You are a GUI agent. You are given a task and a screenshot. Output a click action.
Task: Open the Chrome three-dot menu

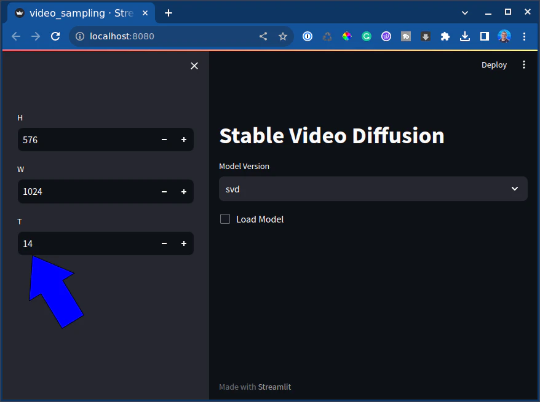(x=524, y=36)
